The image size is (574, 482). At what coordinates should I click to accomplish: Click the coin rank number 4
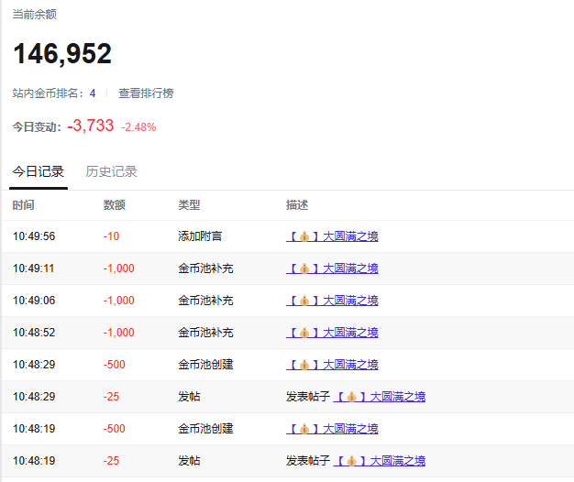point(93,93)
